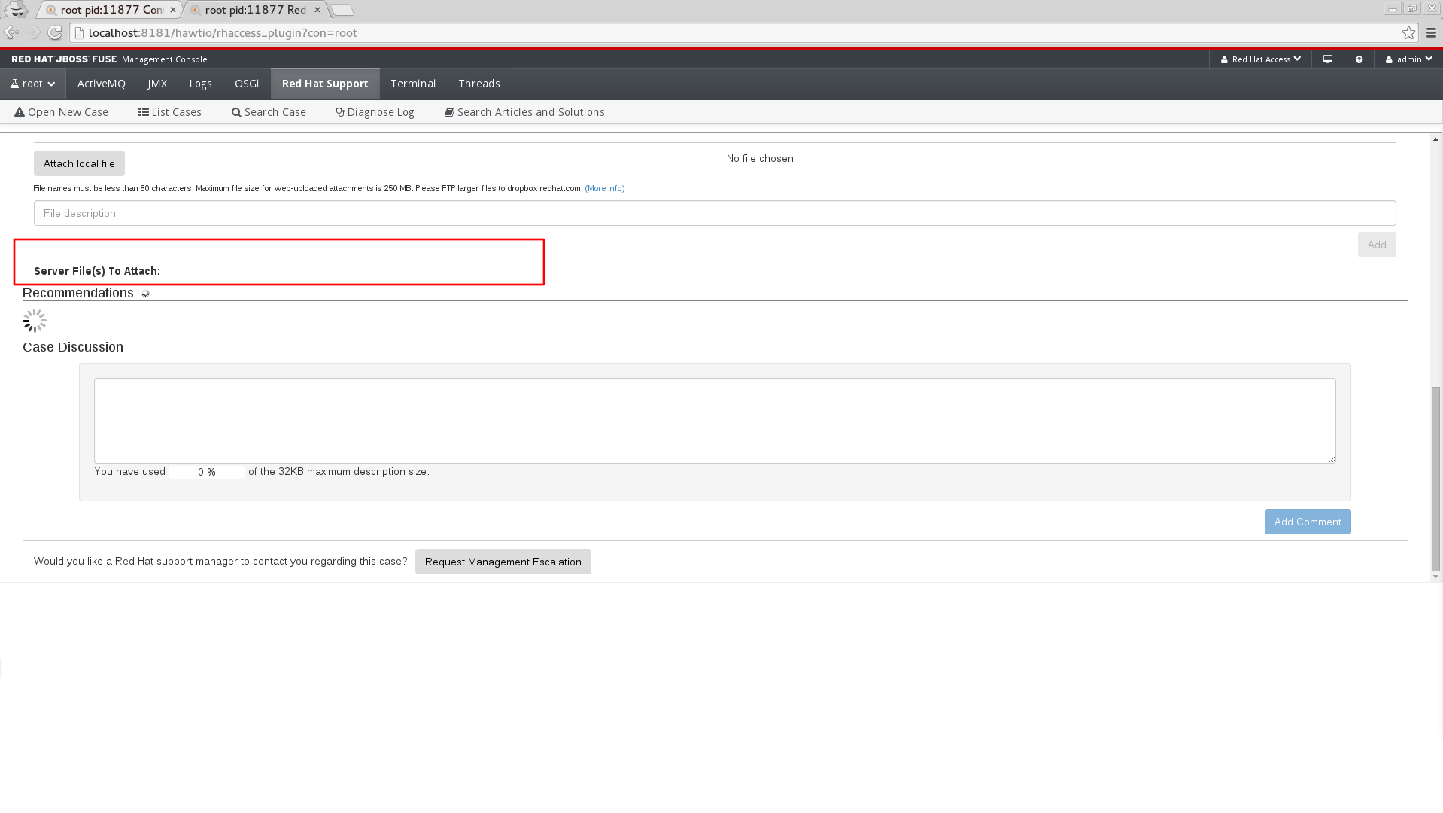This screenshot has width=1443, height=813.
Task: Open the Terminal tab
Action: [x=413, y=84]
